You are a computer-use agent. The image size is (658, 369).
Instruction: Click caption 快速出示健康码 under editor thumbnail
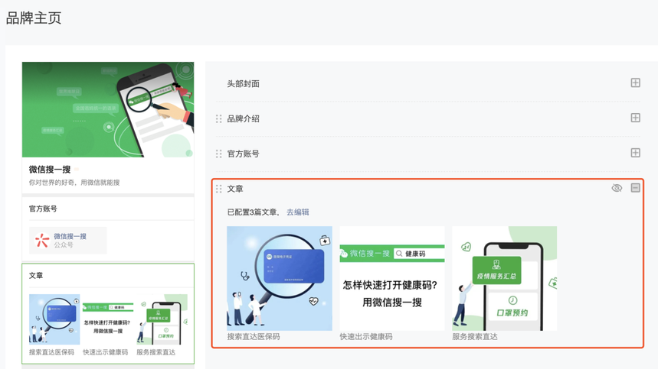click(x=366, y=337)
